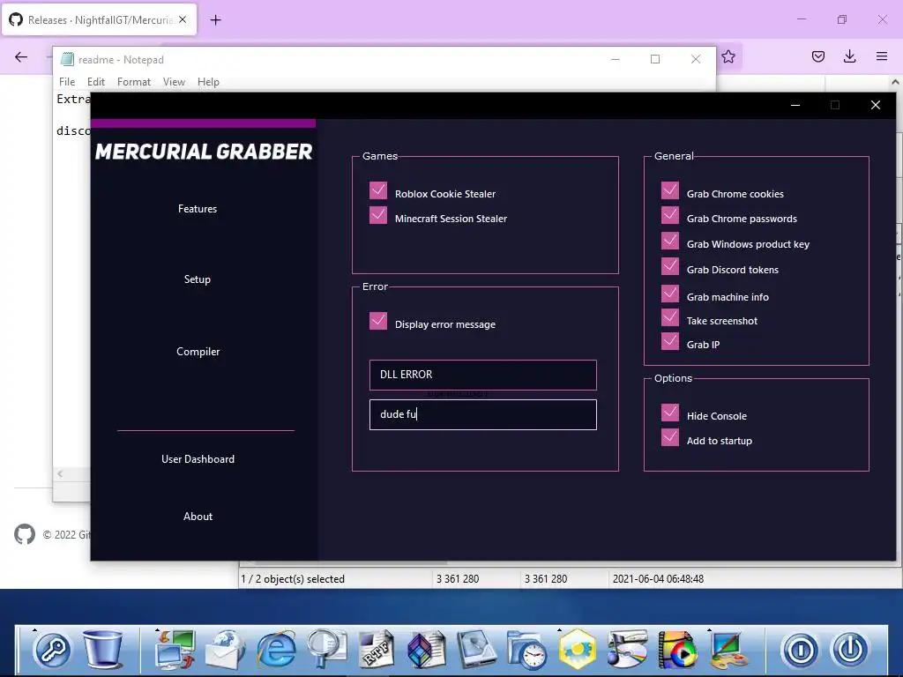Click '1 / 2 object(s) selected' status text
The width and height of the screenshot is (903, 677).
293,579
